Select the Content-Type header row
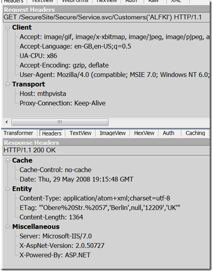The height and width of the screenshot is (271, 212). pos(95,198)
